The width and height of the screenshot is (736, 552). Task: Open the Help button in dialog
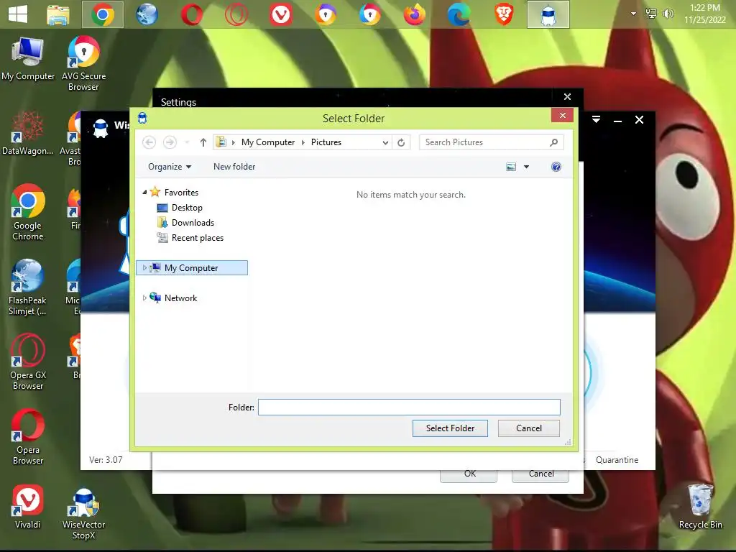(556, 167)
